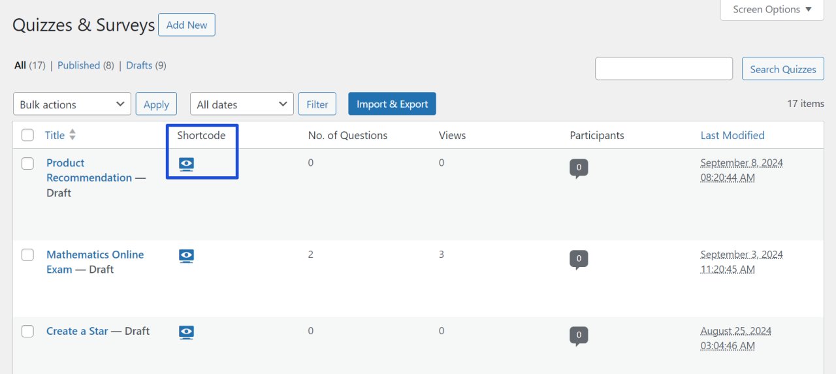This screenshot has width=836, height=374.
Task: Focus the quiz search input field
Action: pyautogui.click(x=664, y=69)
